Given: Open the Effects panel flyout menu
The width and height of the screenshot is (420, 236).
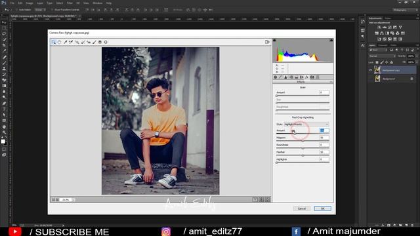Looking at the screenshot, I should tap(331, 82).
